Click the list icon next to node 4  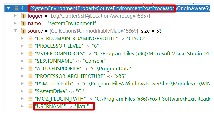point(17,8)
